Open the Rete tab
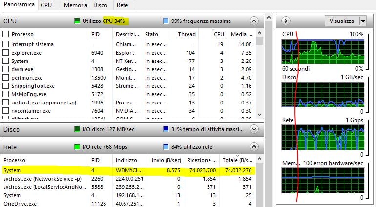Screen dimensions: 376x207 pos(122,5)
